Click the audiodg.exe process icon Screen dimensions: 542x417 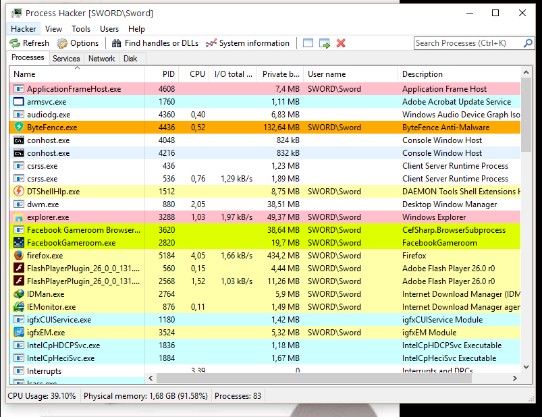click(19, 114)
